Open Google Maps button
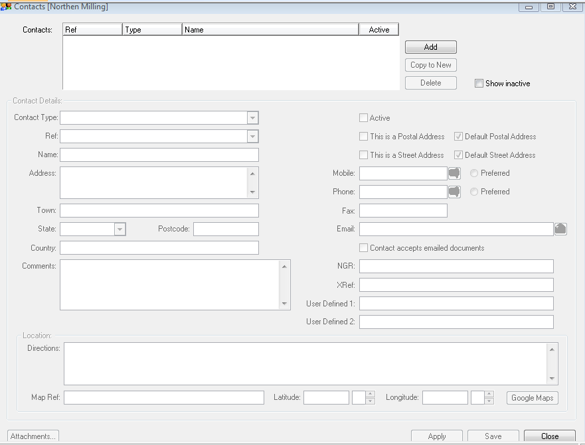This screenshot has width=585, height=445. pyautogui.click(x=532, y=398)
